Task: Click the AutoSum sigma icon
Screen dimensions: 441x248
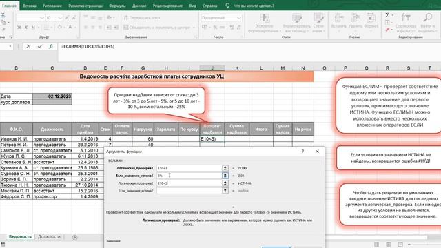Action: pos(387,15)
